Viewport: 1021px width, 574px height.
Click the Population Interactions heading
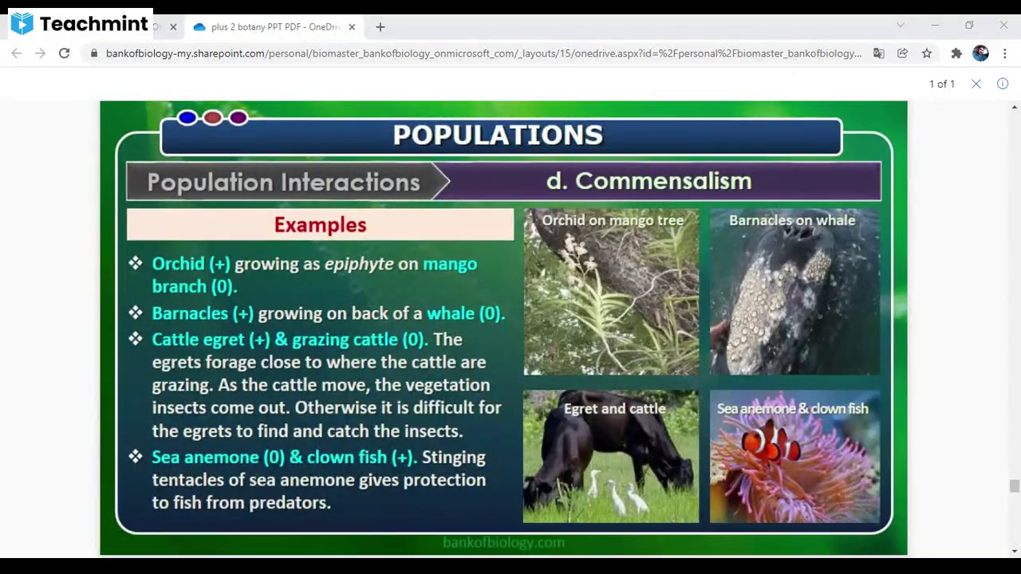click(283, 182)
